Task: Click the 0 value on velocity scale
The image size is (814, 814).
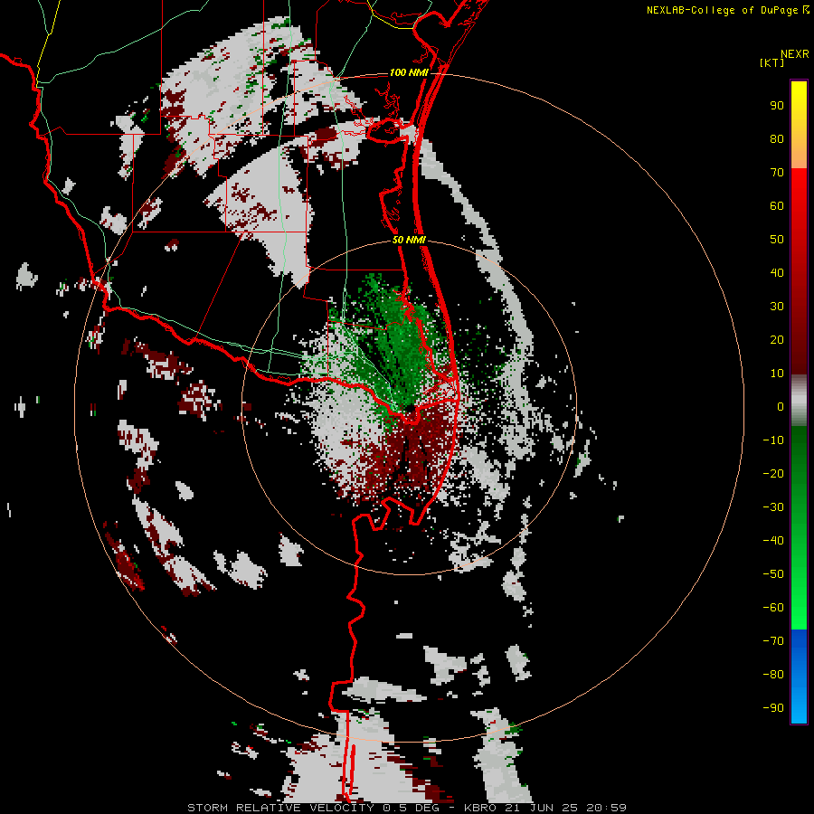Action: 781,407
